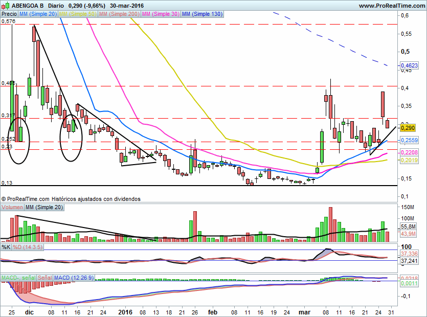The image size is (427, 317).
Task: Select the MM (Simple 200) legend label
Action: (119, 14)
